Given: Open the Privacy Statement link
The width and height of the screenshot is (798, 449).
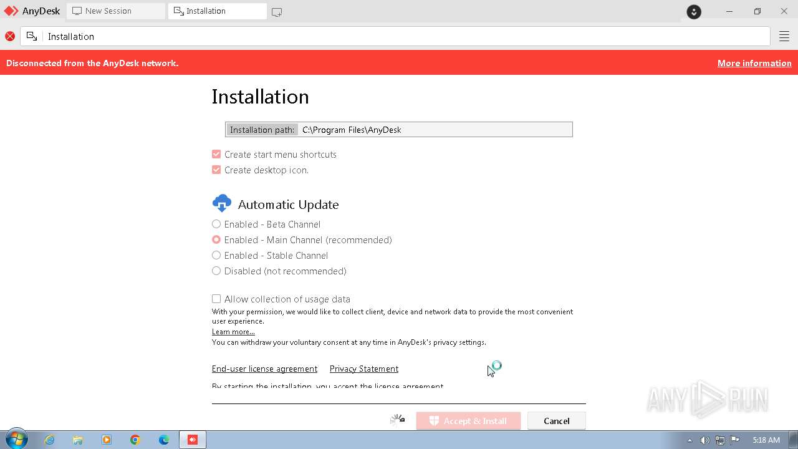Looking at the screenshot, I should point(364,369).
